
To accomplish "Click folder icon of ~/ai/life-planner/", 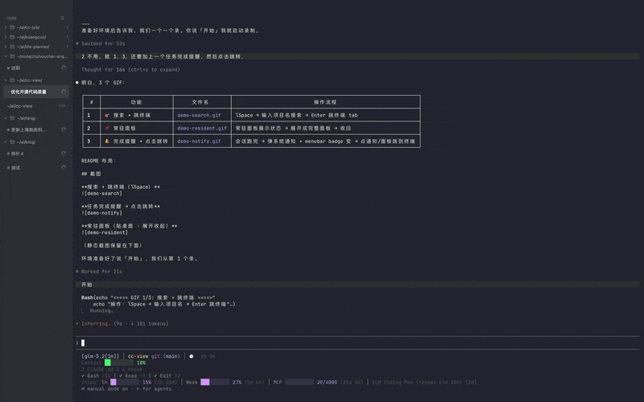I will 12,47.
